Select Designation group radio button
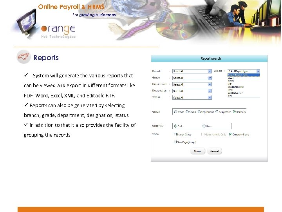The width and height of the screenshot is (282, 212). (x=217, y=112)
